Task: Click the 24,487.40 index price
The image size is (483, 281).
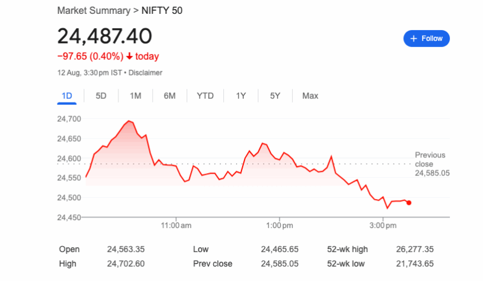Action: [x=104, y=36]
